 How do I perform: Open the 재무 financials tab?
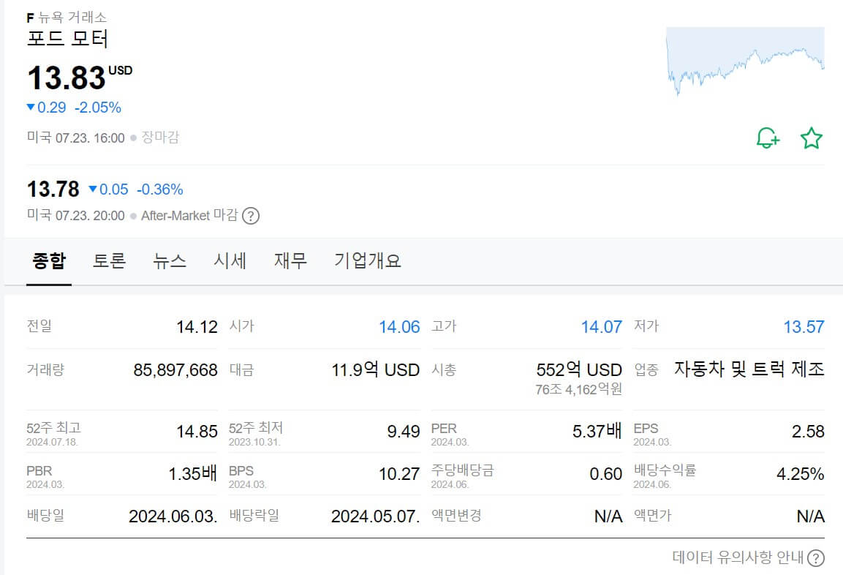[x=290, y=260]
